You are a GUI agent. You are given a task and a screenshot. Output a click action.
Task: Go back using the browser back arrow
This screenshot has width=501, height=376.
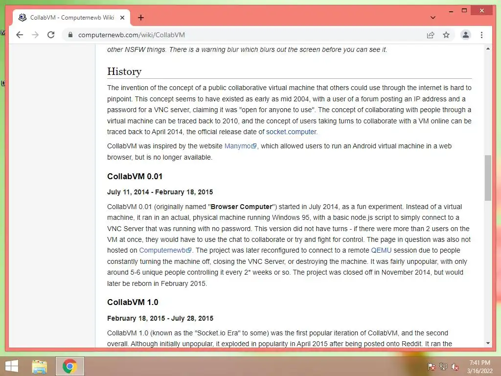click(20, 35)
